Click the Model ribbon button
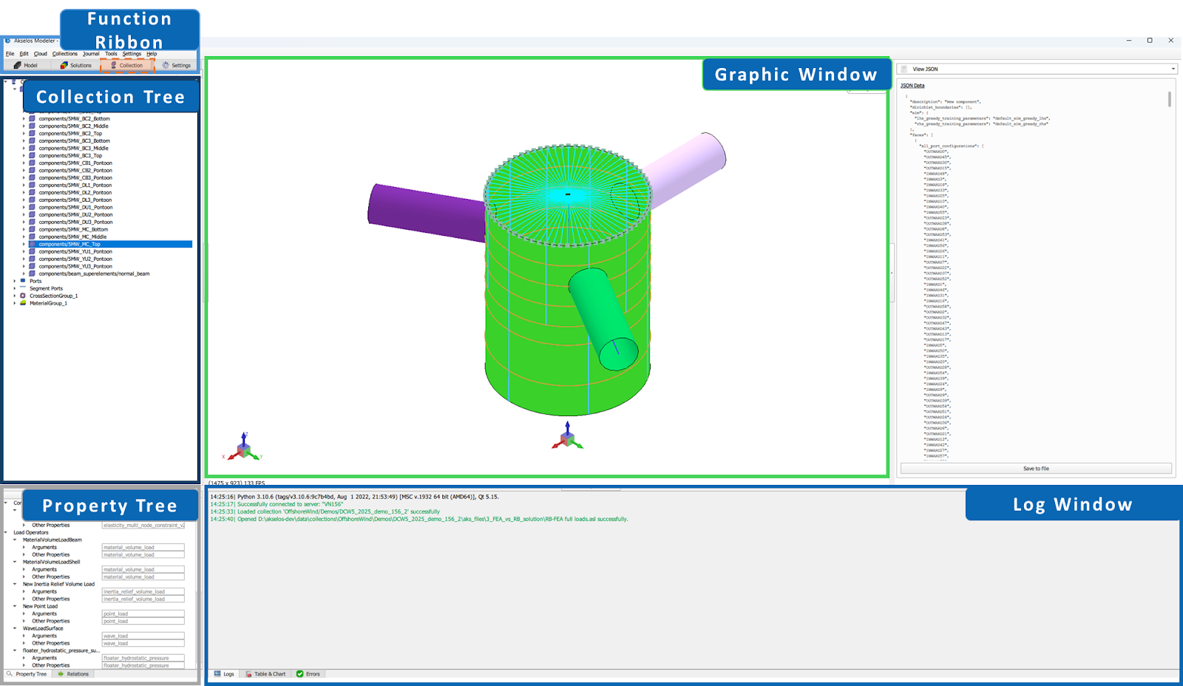 tap(26, 65)
